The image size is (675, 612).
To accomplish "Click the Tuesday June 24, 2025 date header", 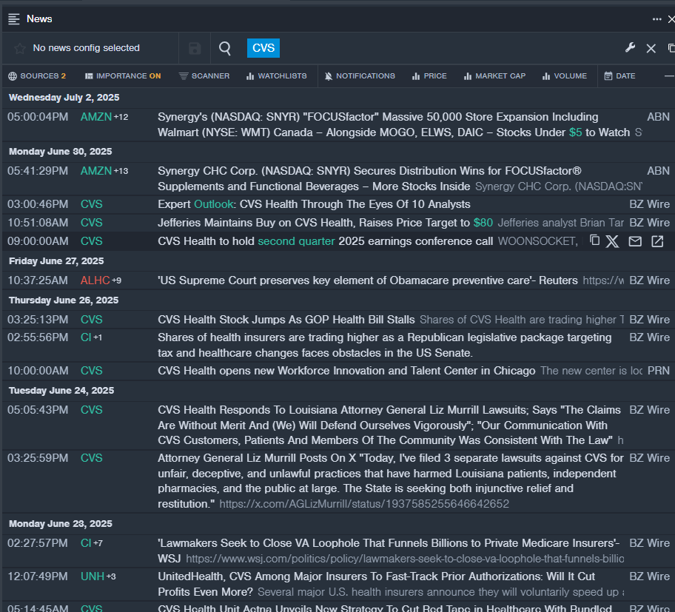I will [61, 391].
